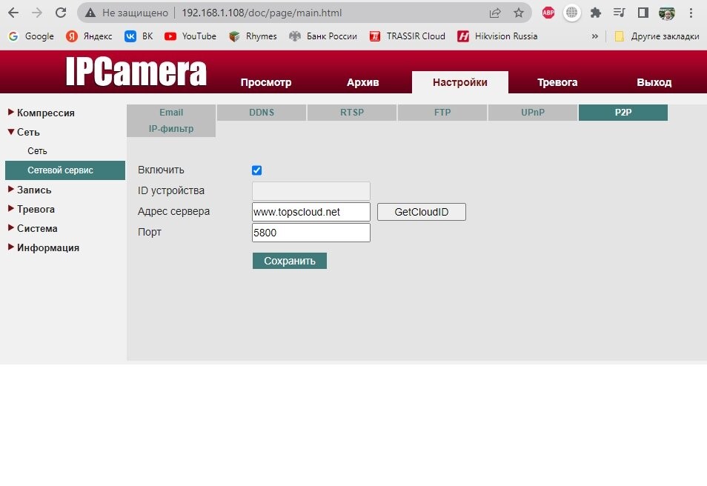Open the user profile avatar
The image size is (707, 486).
coord(667,13)
